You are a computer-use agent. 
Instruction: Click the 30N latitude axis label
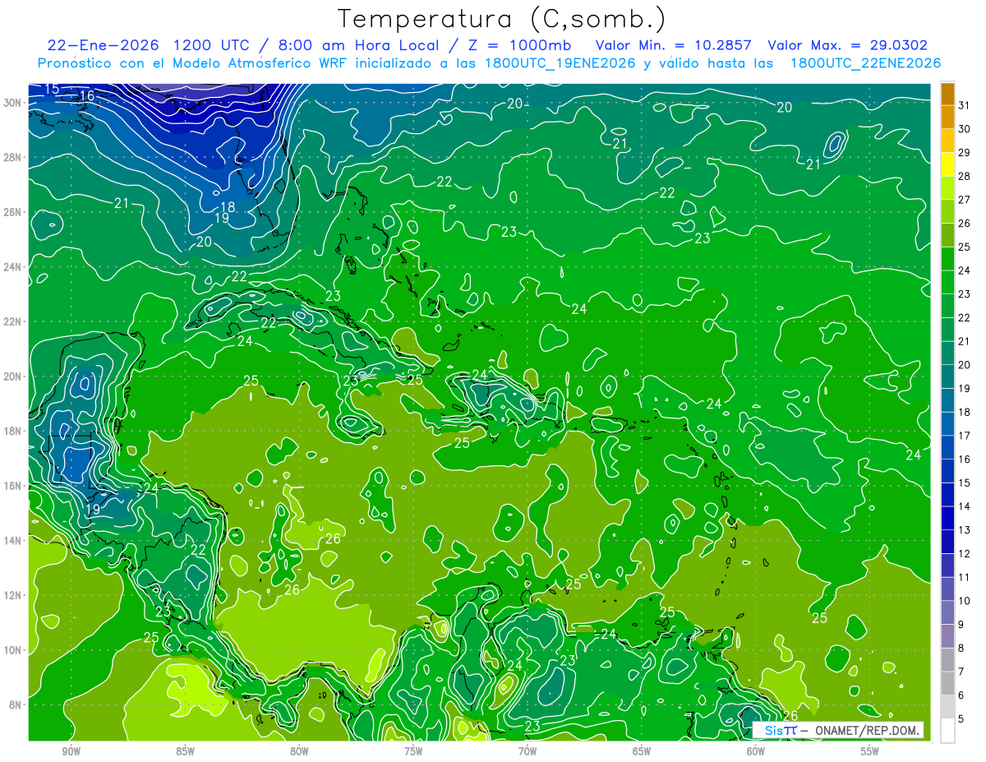coord(14,103)
